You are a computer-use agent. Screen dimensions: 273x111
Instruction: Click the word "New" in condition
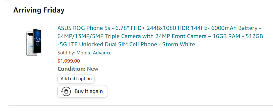(93, 69)
